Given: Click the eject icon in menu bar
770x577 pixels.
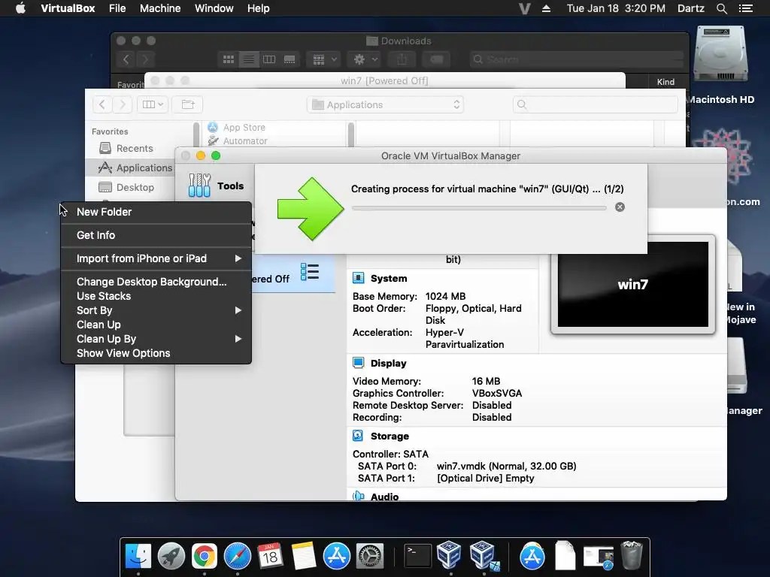Looking at the screenshot, I should [546, 8].
